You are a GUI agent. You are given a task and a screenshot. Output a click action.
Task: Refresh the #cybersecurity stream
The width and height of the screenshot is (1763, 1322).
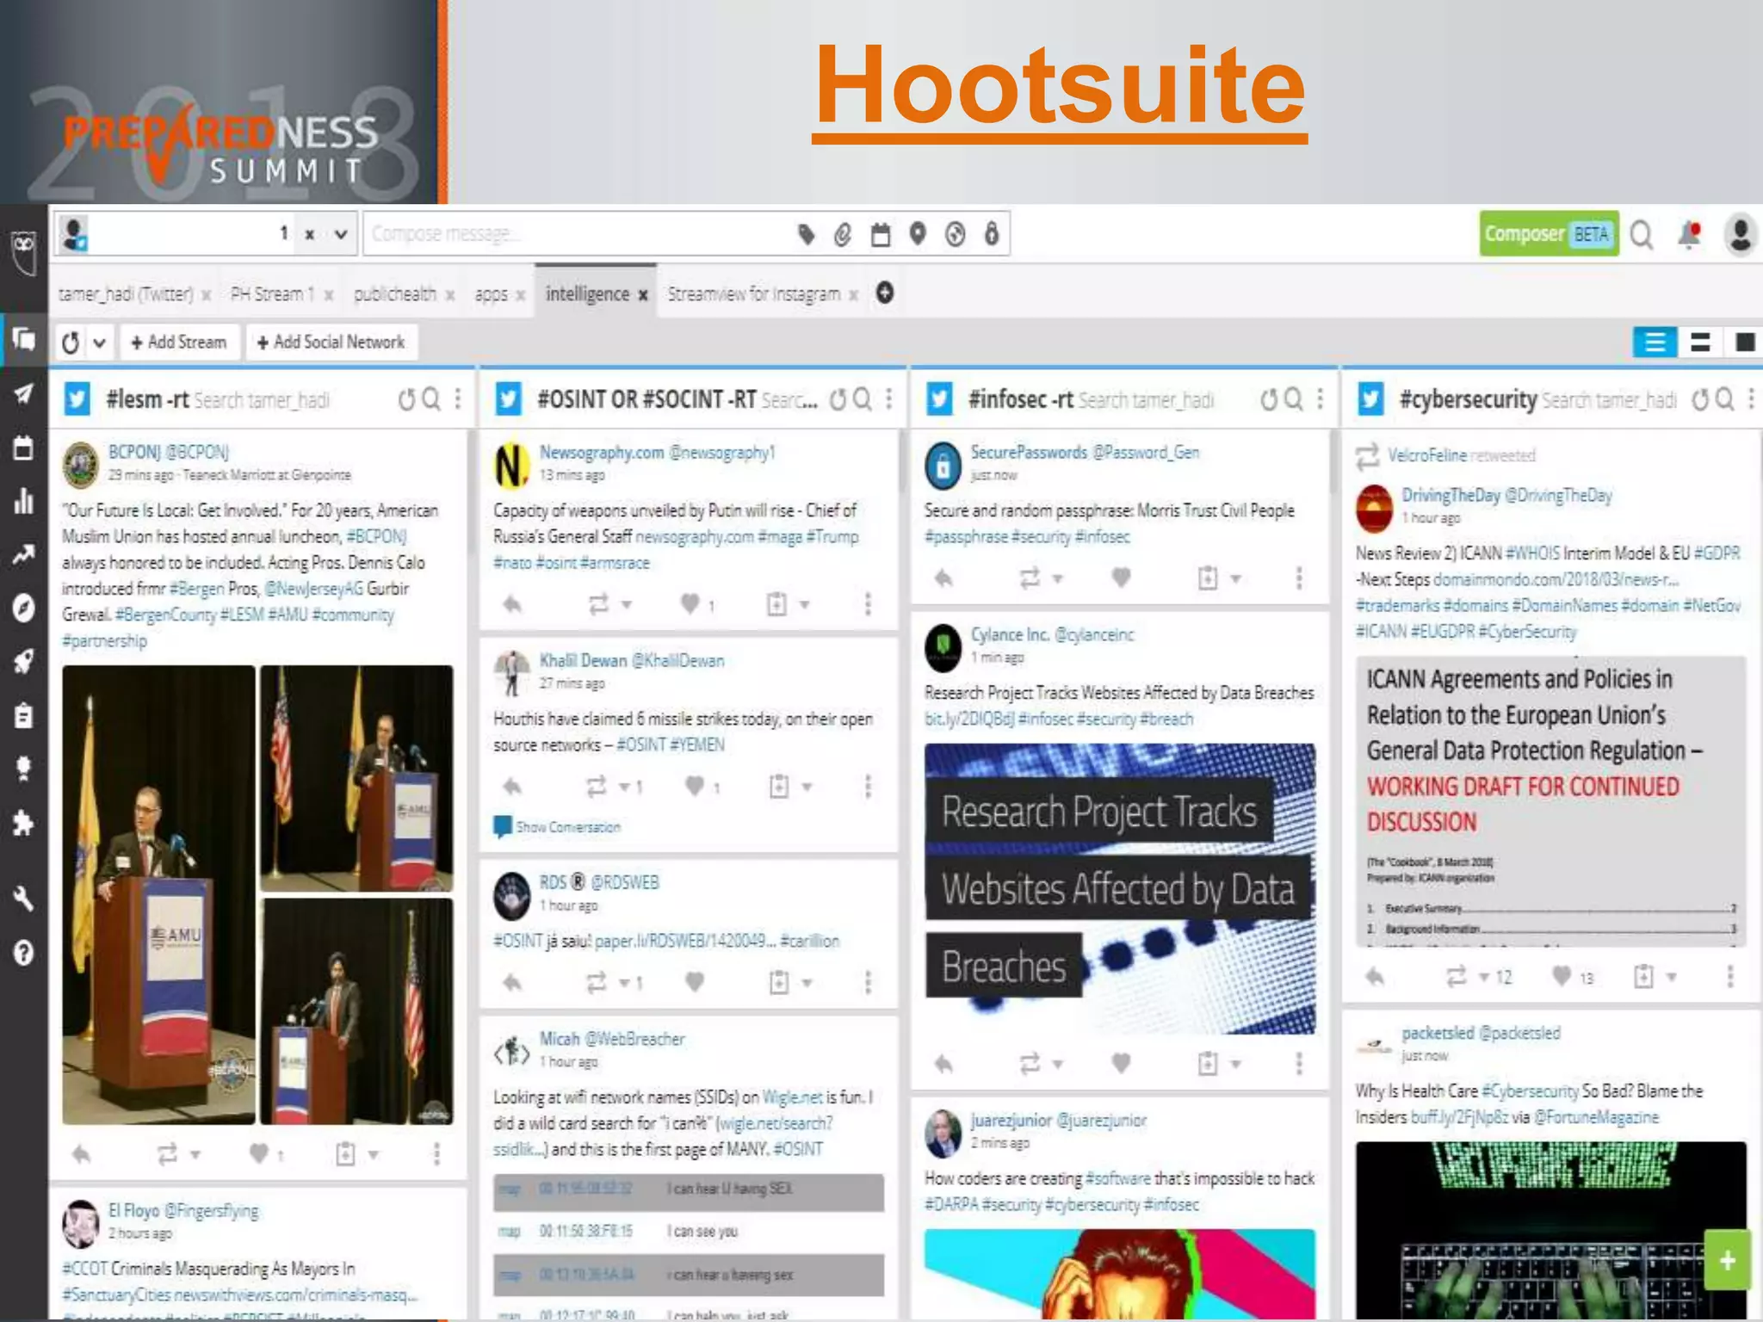[1700, 399]
